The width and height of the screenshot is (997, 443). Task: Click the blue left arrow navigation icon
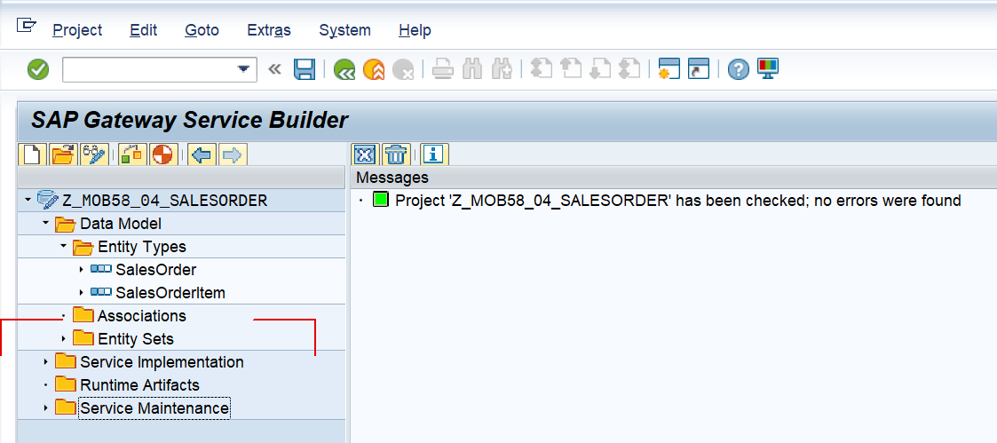tap(202, 154)
